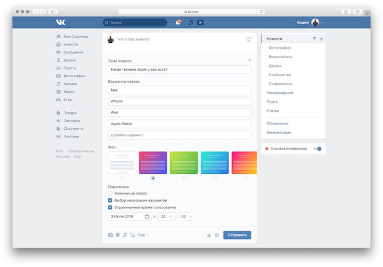This screenshot has width=383, height=267.
Task: Expand Ещё in left footer links
Action: [x=79, y=157]
